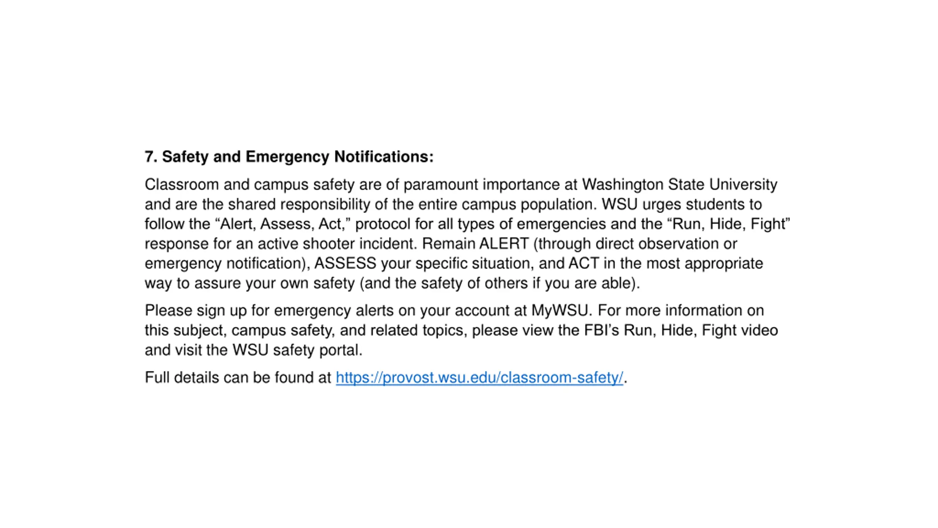
Task: Click the capitalized word 'ASSESS'
Action: point(345,263)
